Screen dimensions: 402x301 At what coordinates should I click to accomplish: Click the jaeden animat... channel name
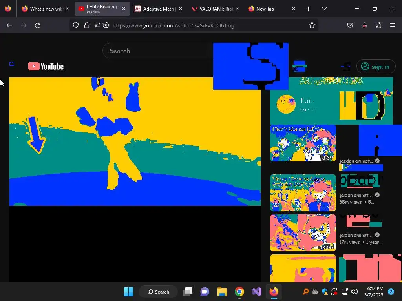pyautogui.click(x=356, y=161)
